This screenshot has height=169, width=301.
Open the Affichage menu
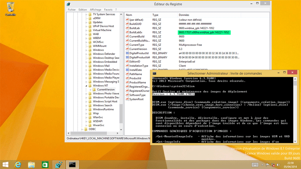[x=95, y=9]
